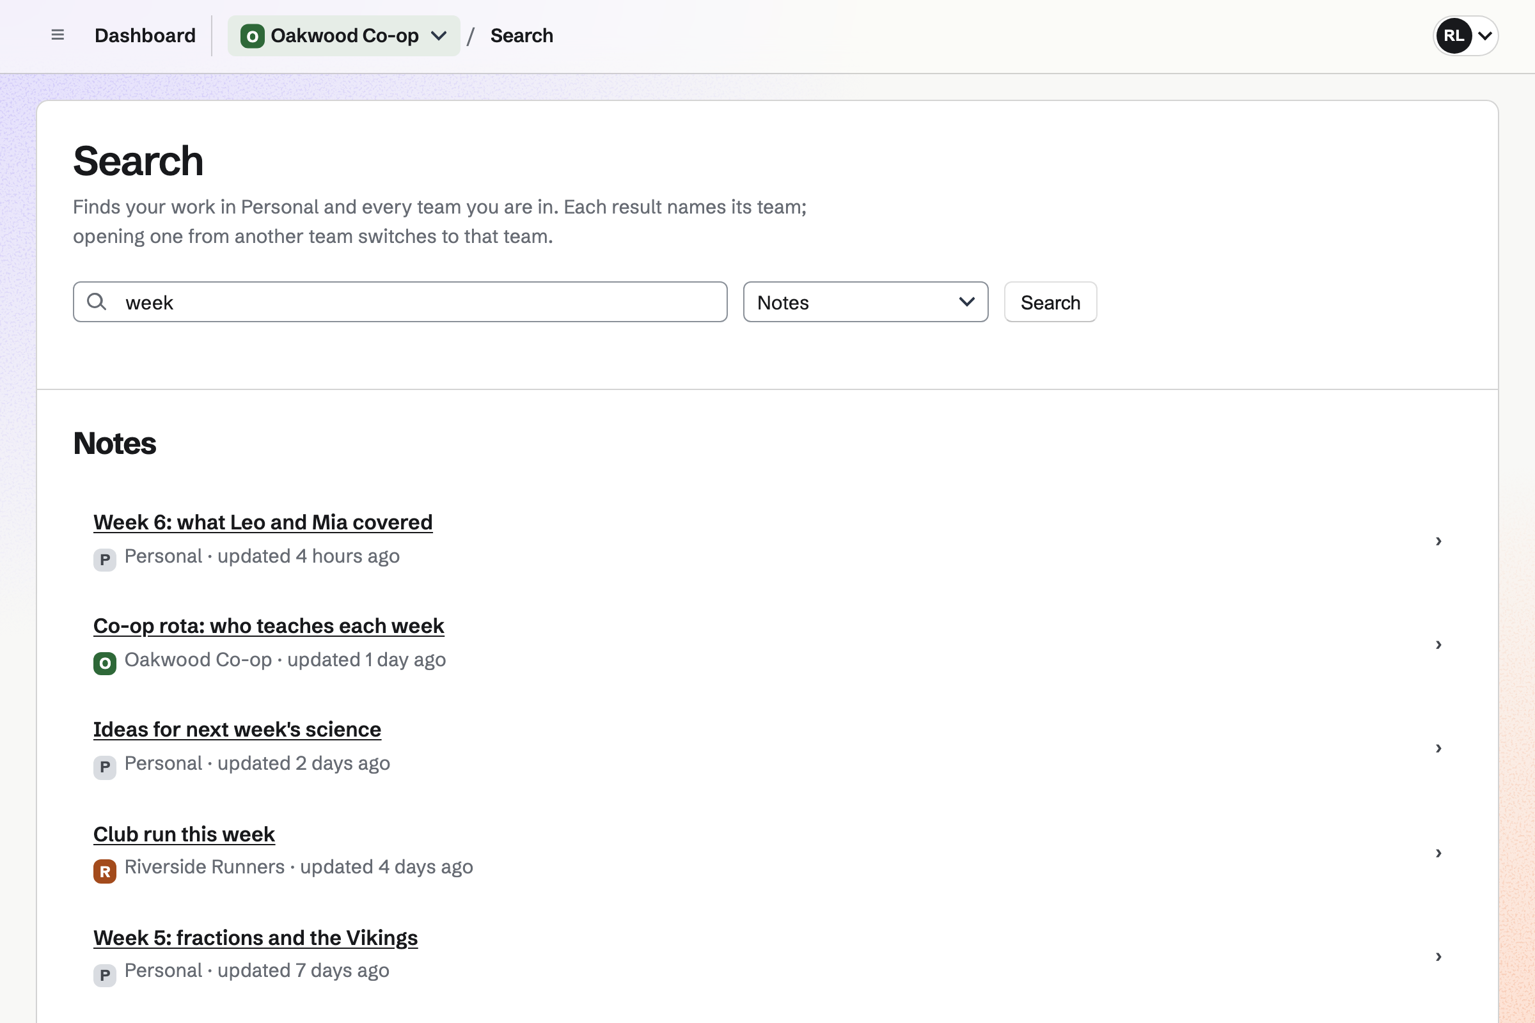This screenshot has height=1023, width=1535.
Task: Click the Personal badge under Week 5 note
Action: (x=104, y=974)
